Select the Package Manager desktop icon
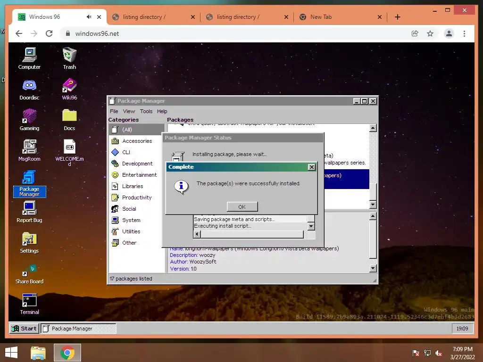483x362 pixels. (29, 183)
